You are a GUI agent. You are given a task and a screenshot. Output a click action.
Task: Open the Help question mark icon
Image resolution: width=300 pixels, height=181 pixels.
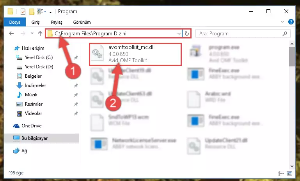(x=291, y=22)
